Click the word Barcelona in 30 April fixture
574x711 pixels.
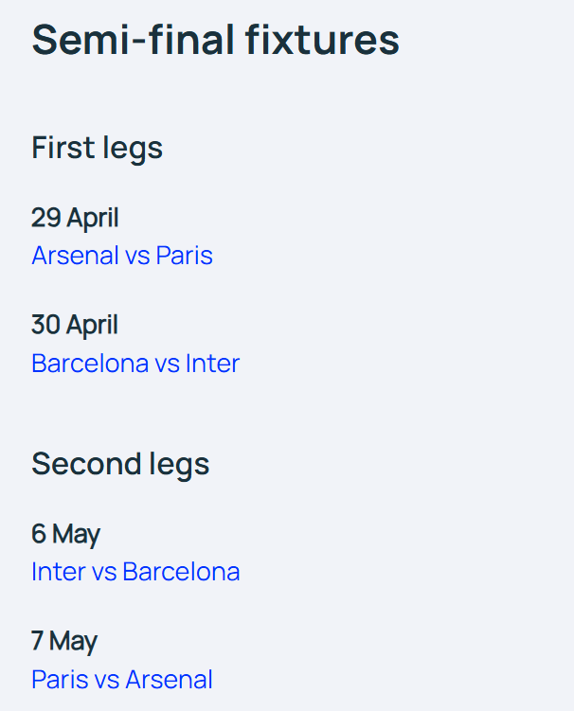[90, 364]
